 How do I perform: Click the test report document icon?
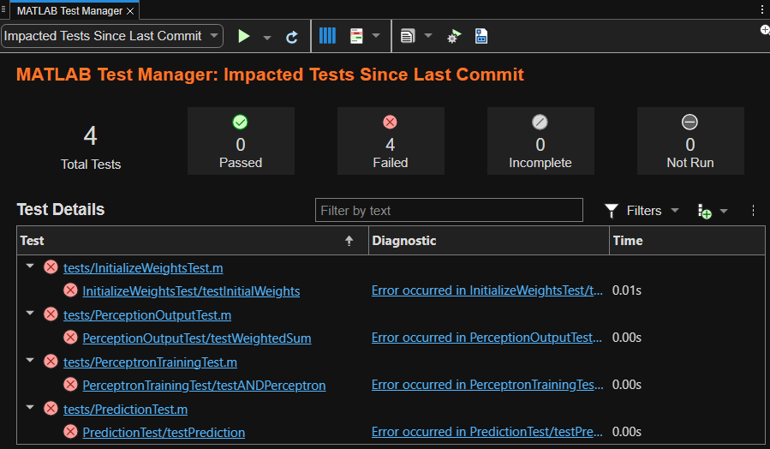408,36
